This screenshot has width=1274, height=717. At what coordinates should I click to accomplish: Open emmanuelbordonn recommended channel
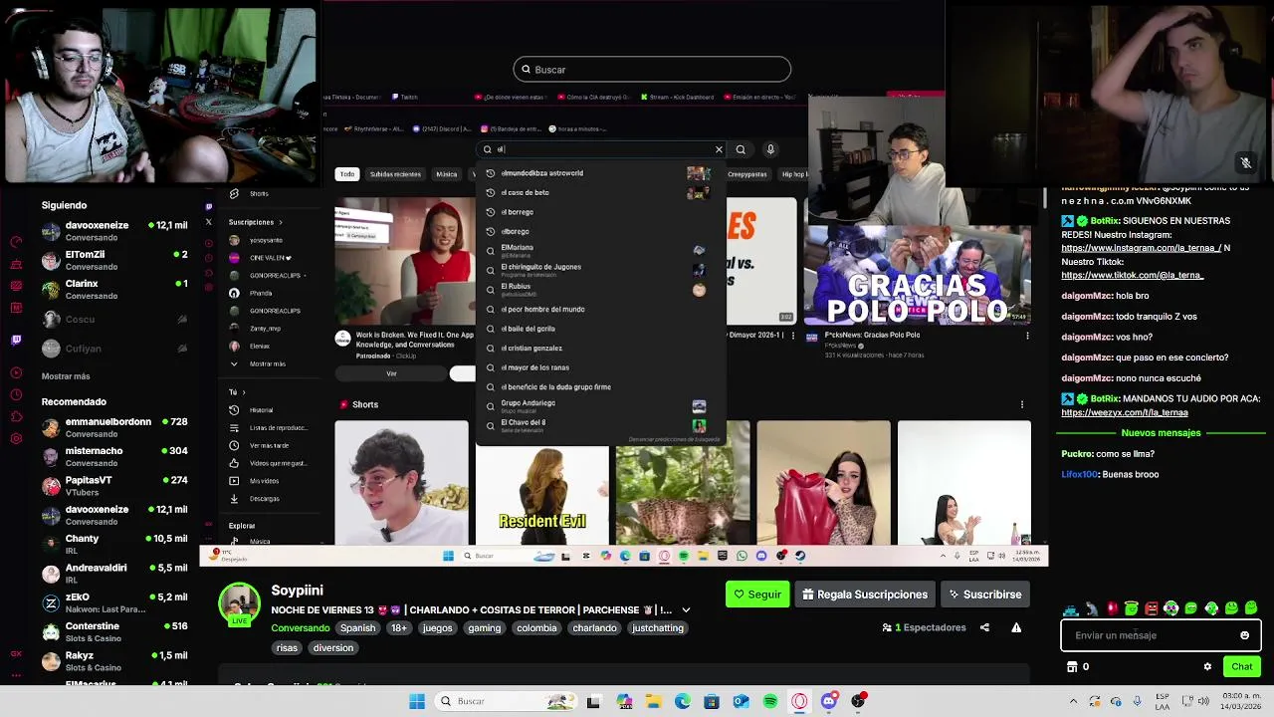(114, 427)
